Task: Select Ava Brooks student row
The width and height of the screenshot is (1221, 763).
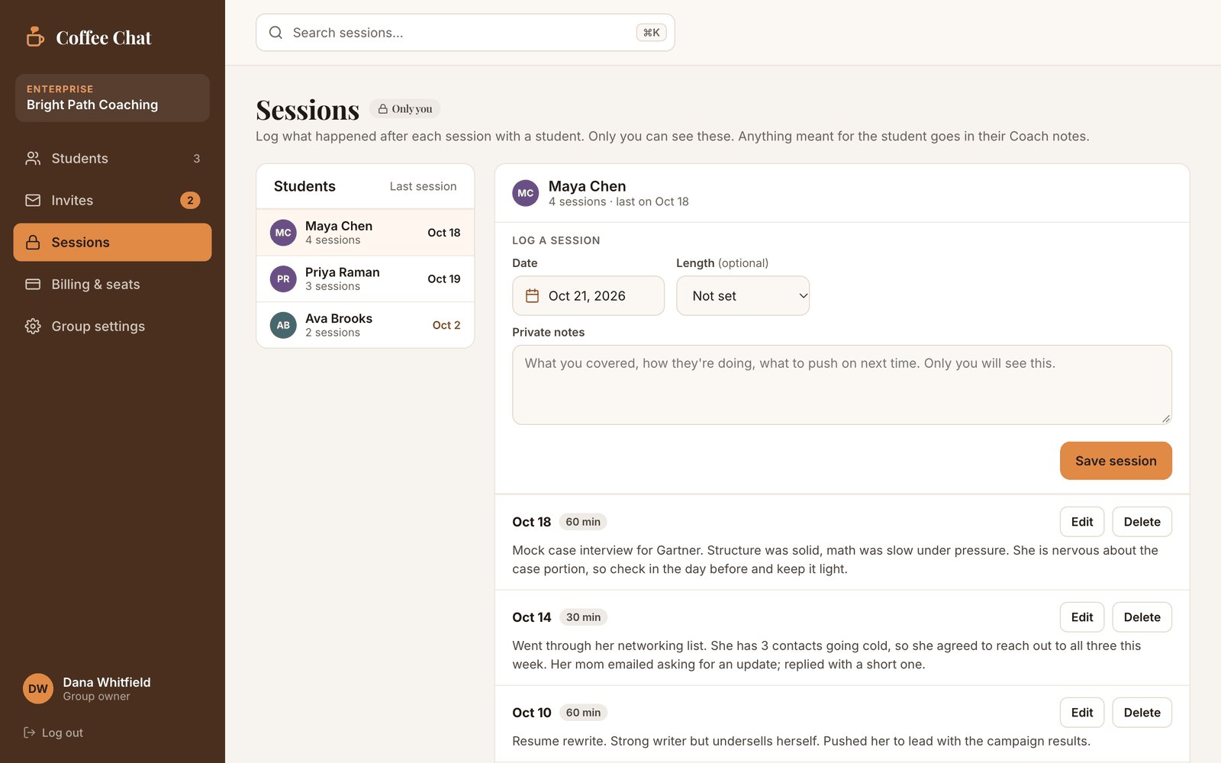Action: click(366, 325)
